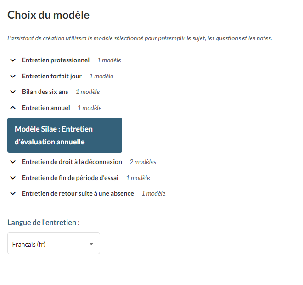Click "1 modèle" count beside Entretien professionnel
This screenshot has height=285, width=303.
(x=109, y=60)
